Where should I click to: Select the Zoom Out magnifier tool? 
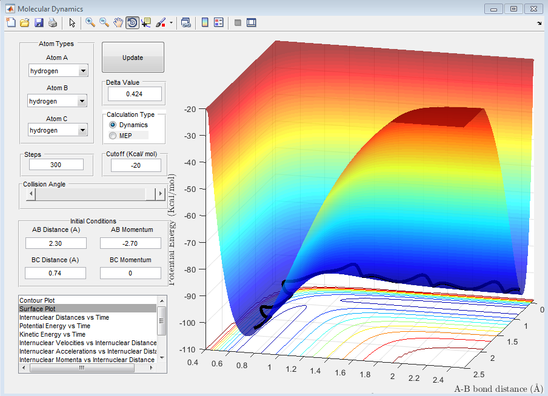pos(104,23)
